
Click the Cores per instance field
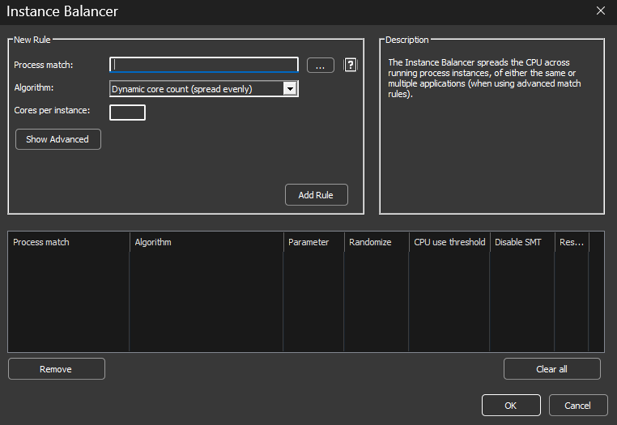pos(127,113)
